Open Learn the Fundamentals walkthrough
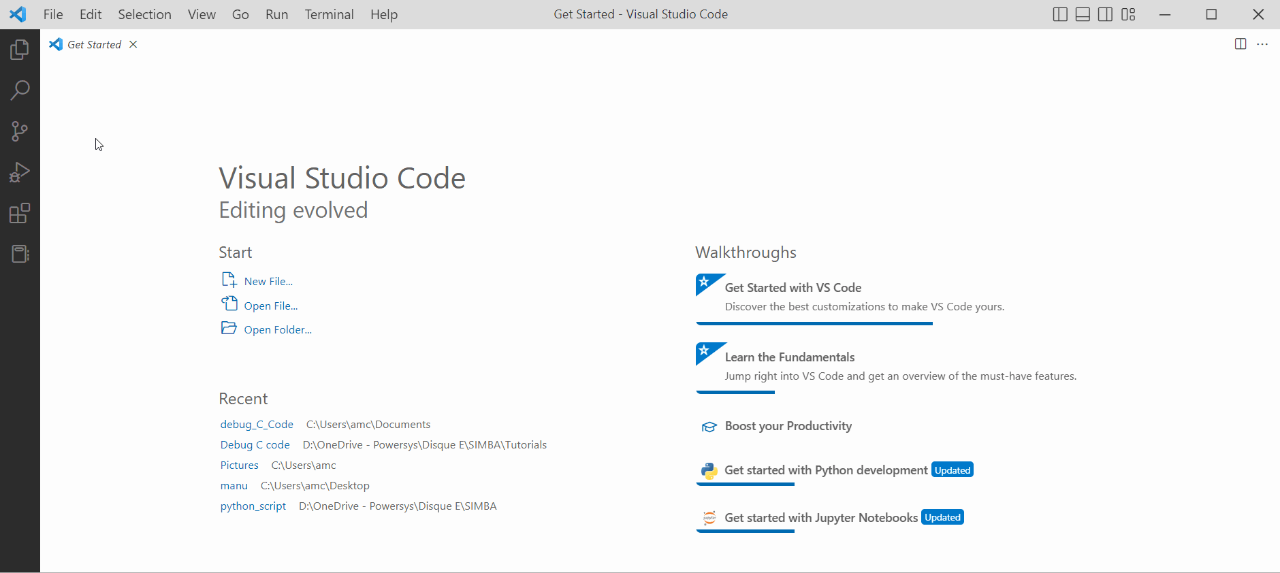Screen dimensions: 1280x573 pos(790,357)
